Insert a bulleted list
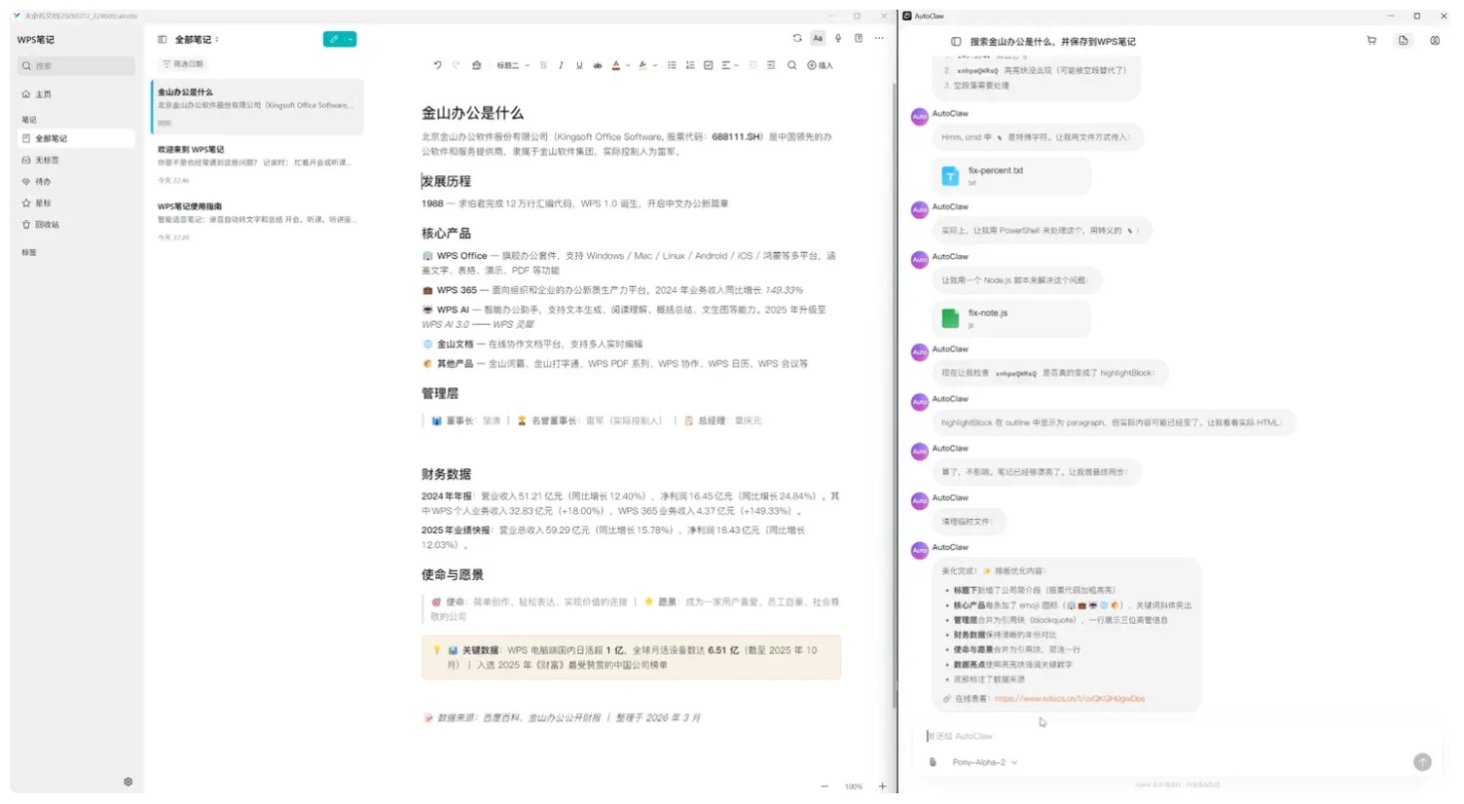Screen dimensions: 1464x804 (x=672, y=65)
